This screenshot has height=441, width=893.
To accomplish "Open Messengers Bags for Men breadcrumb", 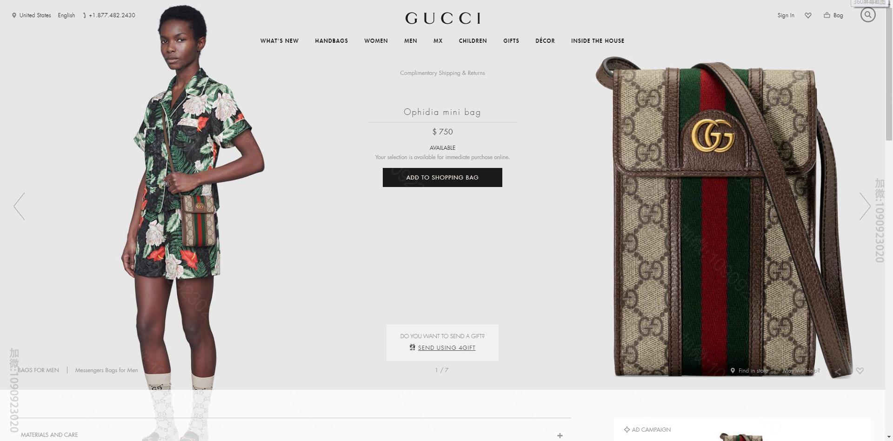I will pyautogui.click(x=107, y=370).
